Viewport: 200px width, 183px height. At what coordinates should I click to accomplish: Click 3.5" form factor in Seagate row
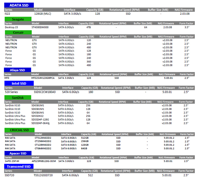[187, 27]
